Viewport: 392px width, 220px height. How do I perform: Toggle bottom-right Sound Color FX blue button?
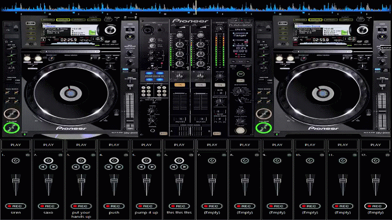pos(160,79)
